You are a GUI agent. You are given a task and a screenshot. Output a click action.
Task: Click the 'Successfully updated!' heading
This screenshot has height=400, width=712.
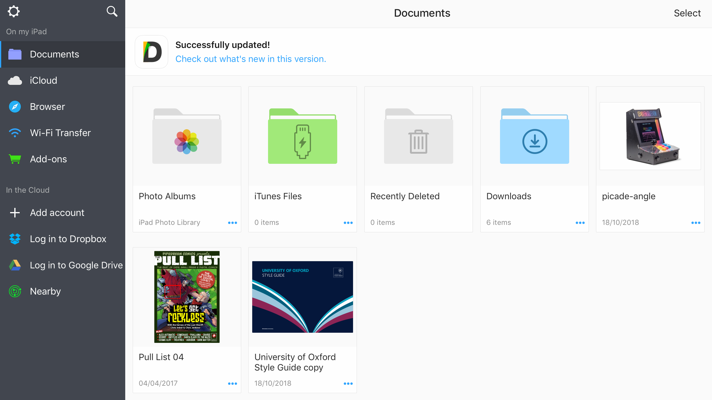223,45
